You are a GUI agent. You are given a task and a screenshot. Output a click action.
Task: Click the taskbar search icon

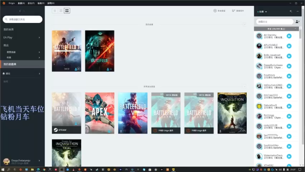[x=8, y=170]
